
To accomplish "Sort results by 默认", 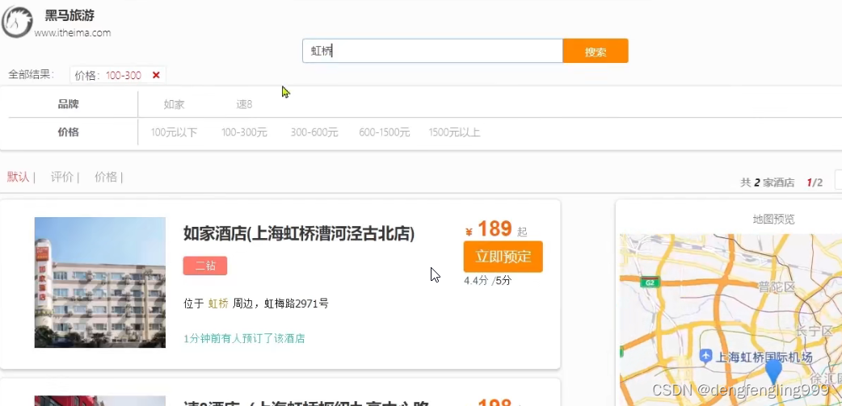I will (18, 177).
